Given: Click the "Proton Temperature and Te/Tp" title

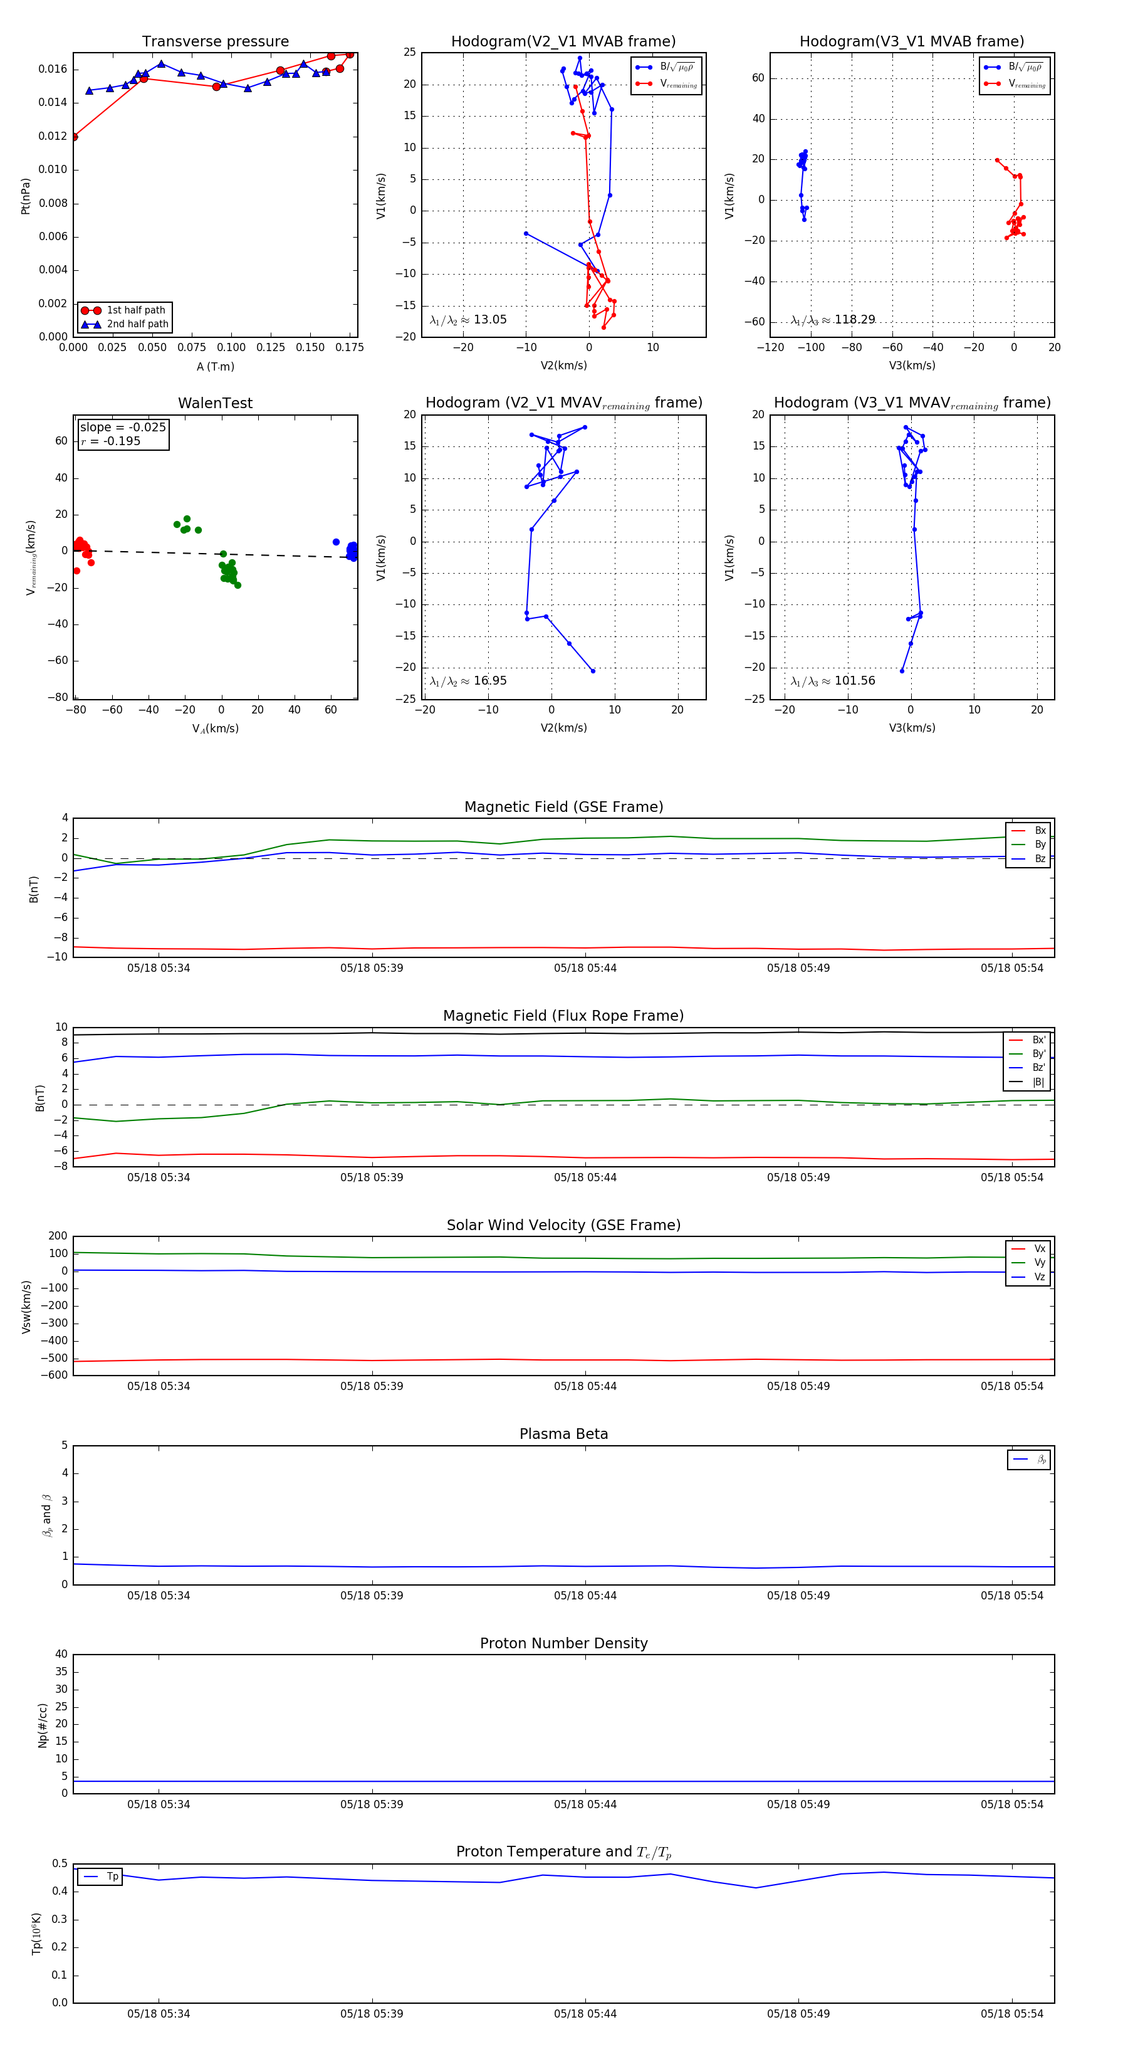Looking at the screenshot, I should click(563, 1852).
